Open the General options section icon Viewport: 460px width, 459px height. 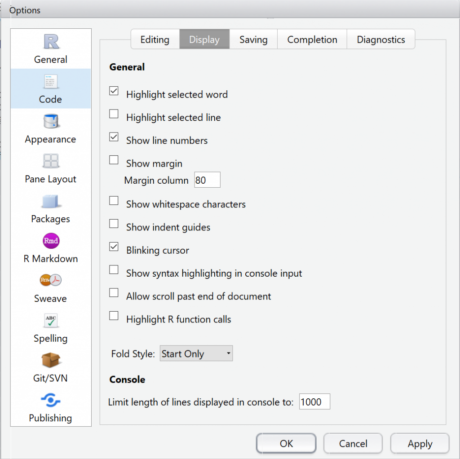(x=51, y=42)
